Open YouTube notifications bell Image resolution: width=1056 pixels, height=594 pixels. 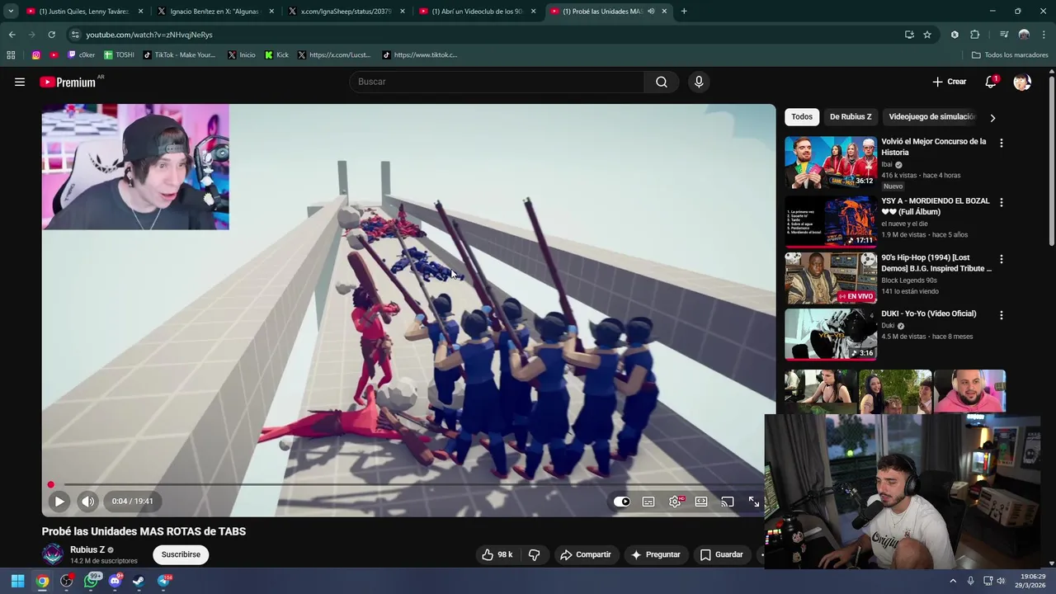tap(991, 82)
